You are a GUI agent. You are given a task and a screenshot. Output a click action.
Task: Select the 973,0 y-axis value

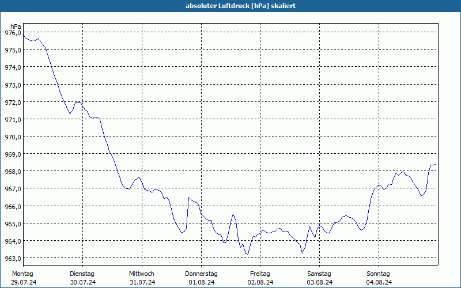point(13,85)
